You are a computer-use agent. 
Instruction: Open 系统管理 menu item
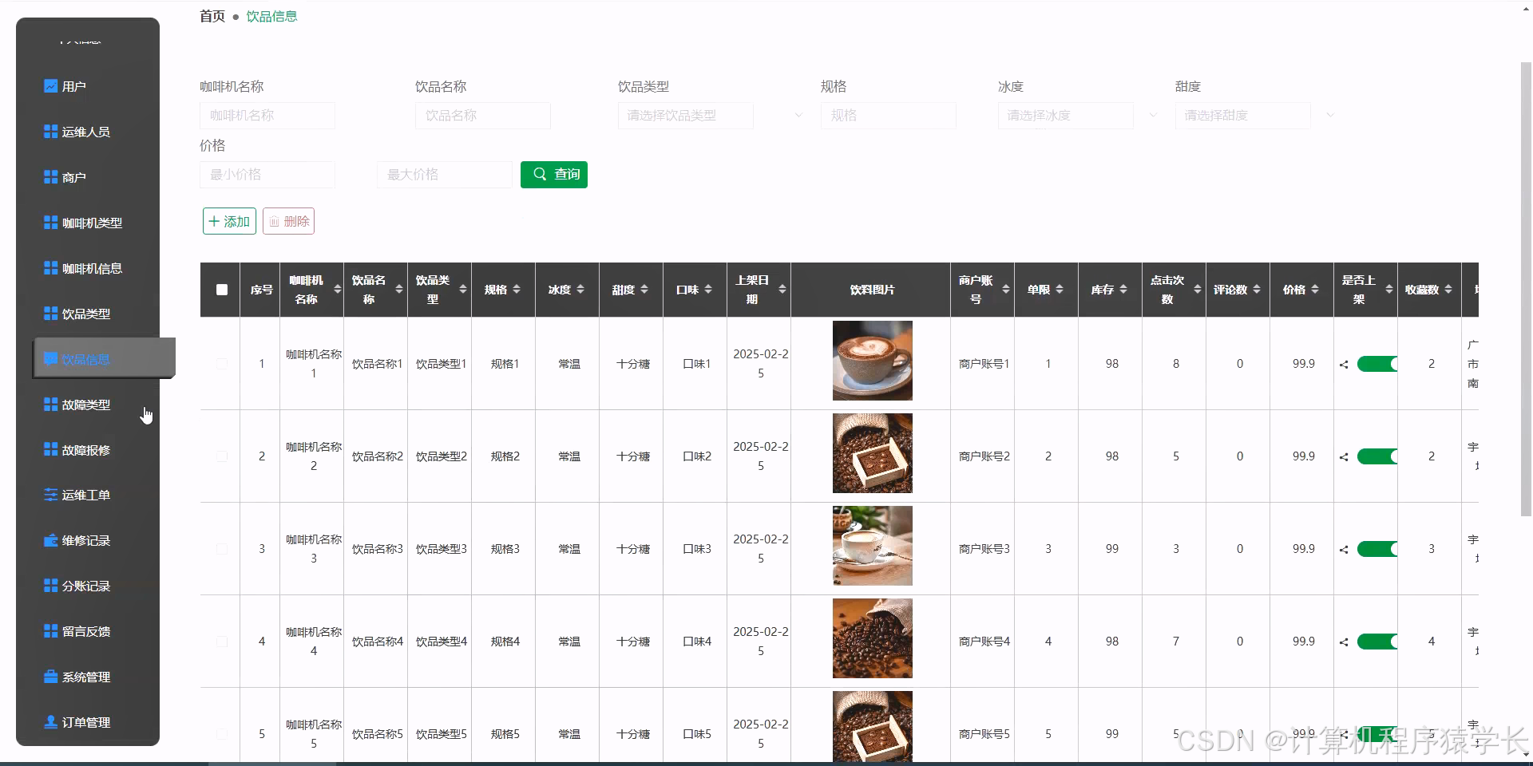coord(88,677)
